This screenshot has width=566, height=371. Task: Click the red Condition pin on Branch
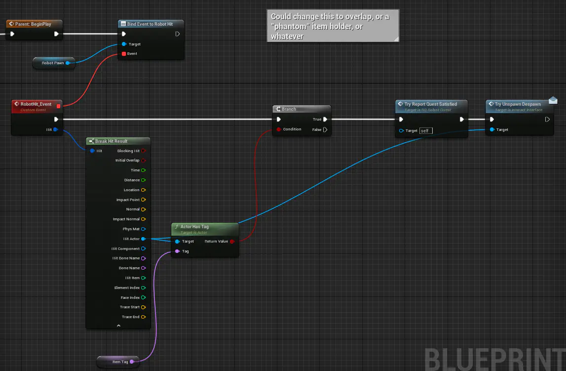(279, 129)
